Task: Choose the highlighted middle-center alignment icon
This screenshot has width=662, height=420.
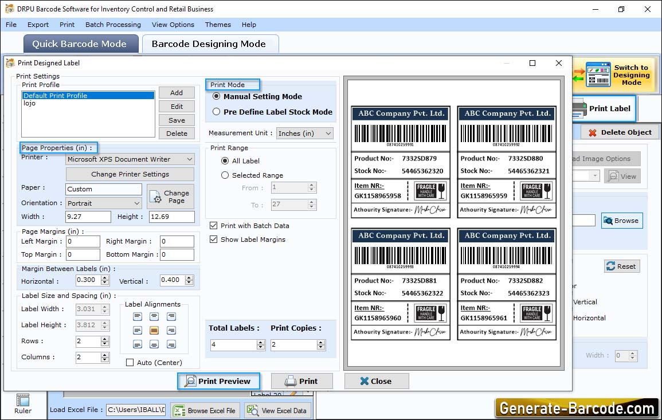Action: coord(154,331)
